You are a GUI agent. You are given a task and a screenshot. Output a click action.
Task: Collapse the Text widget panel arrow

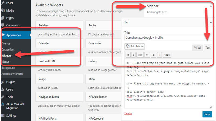point(211,22)
